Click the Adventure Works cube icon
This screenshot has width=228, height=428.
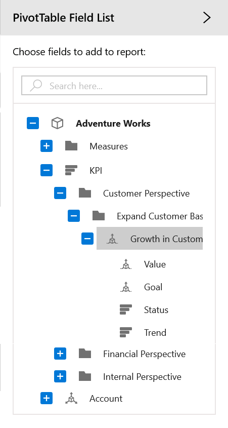[x=57, y=123]
